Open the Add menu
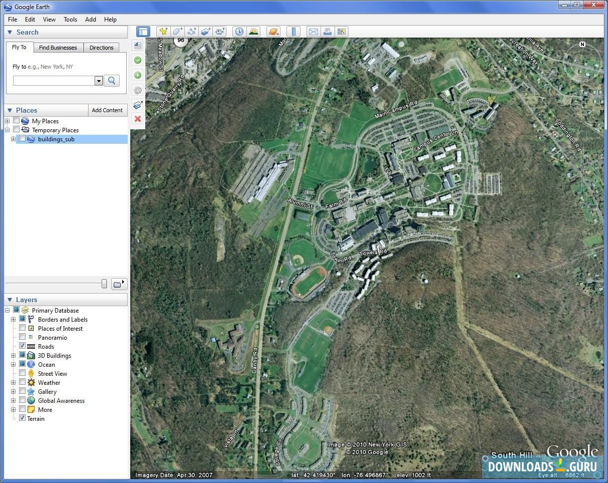This screenshot has width=608, height=483. [91, 20]
